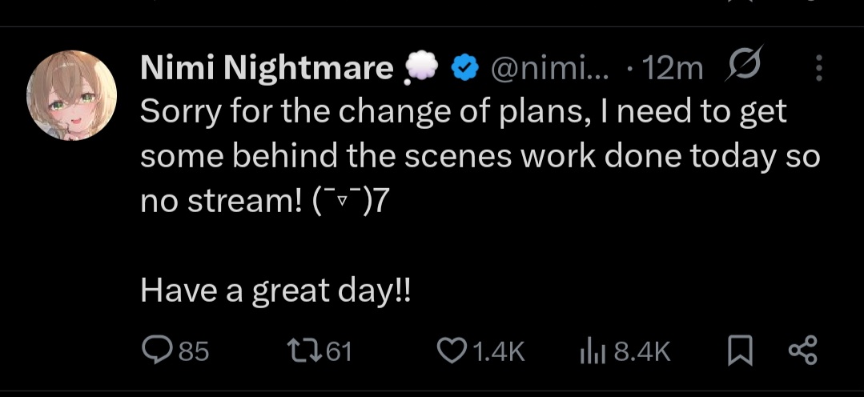Open the three-dot more options menu
864x397 pixels.
(818, 69)
